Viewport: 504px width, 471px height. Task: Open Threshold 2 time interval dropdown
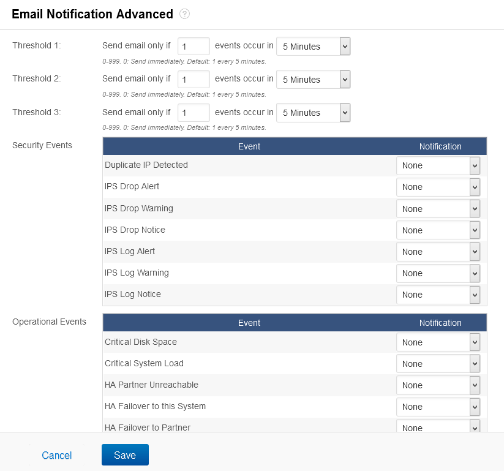pyautogui.click(x=314, y=80)
